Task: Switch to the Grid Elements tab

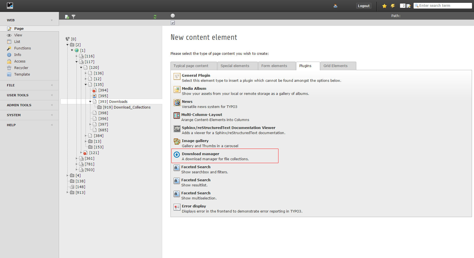Action: 335,66
